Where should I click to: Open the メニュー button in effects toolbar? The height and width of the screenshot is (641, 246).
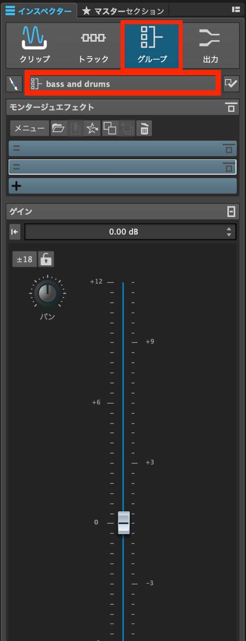[30, 128]
